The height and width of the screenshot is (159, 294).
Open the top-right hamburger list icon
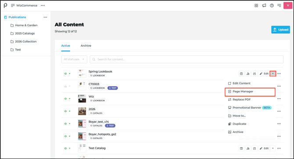click(x=279, y=5)
